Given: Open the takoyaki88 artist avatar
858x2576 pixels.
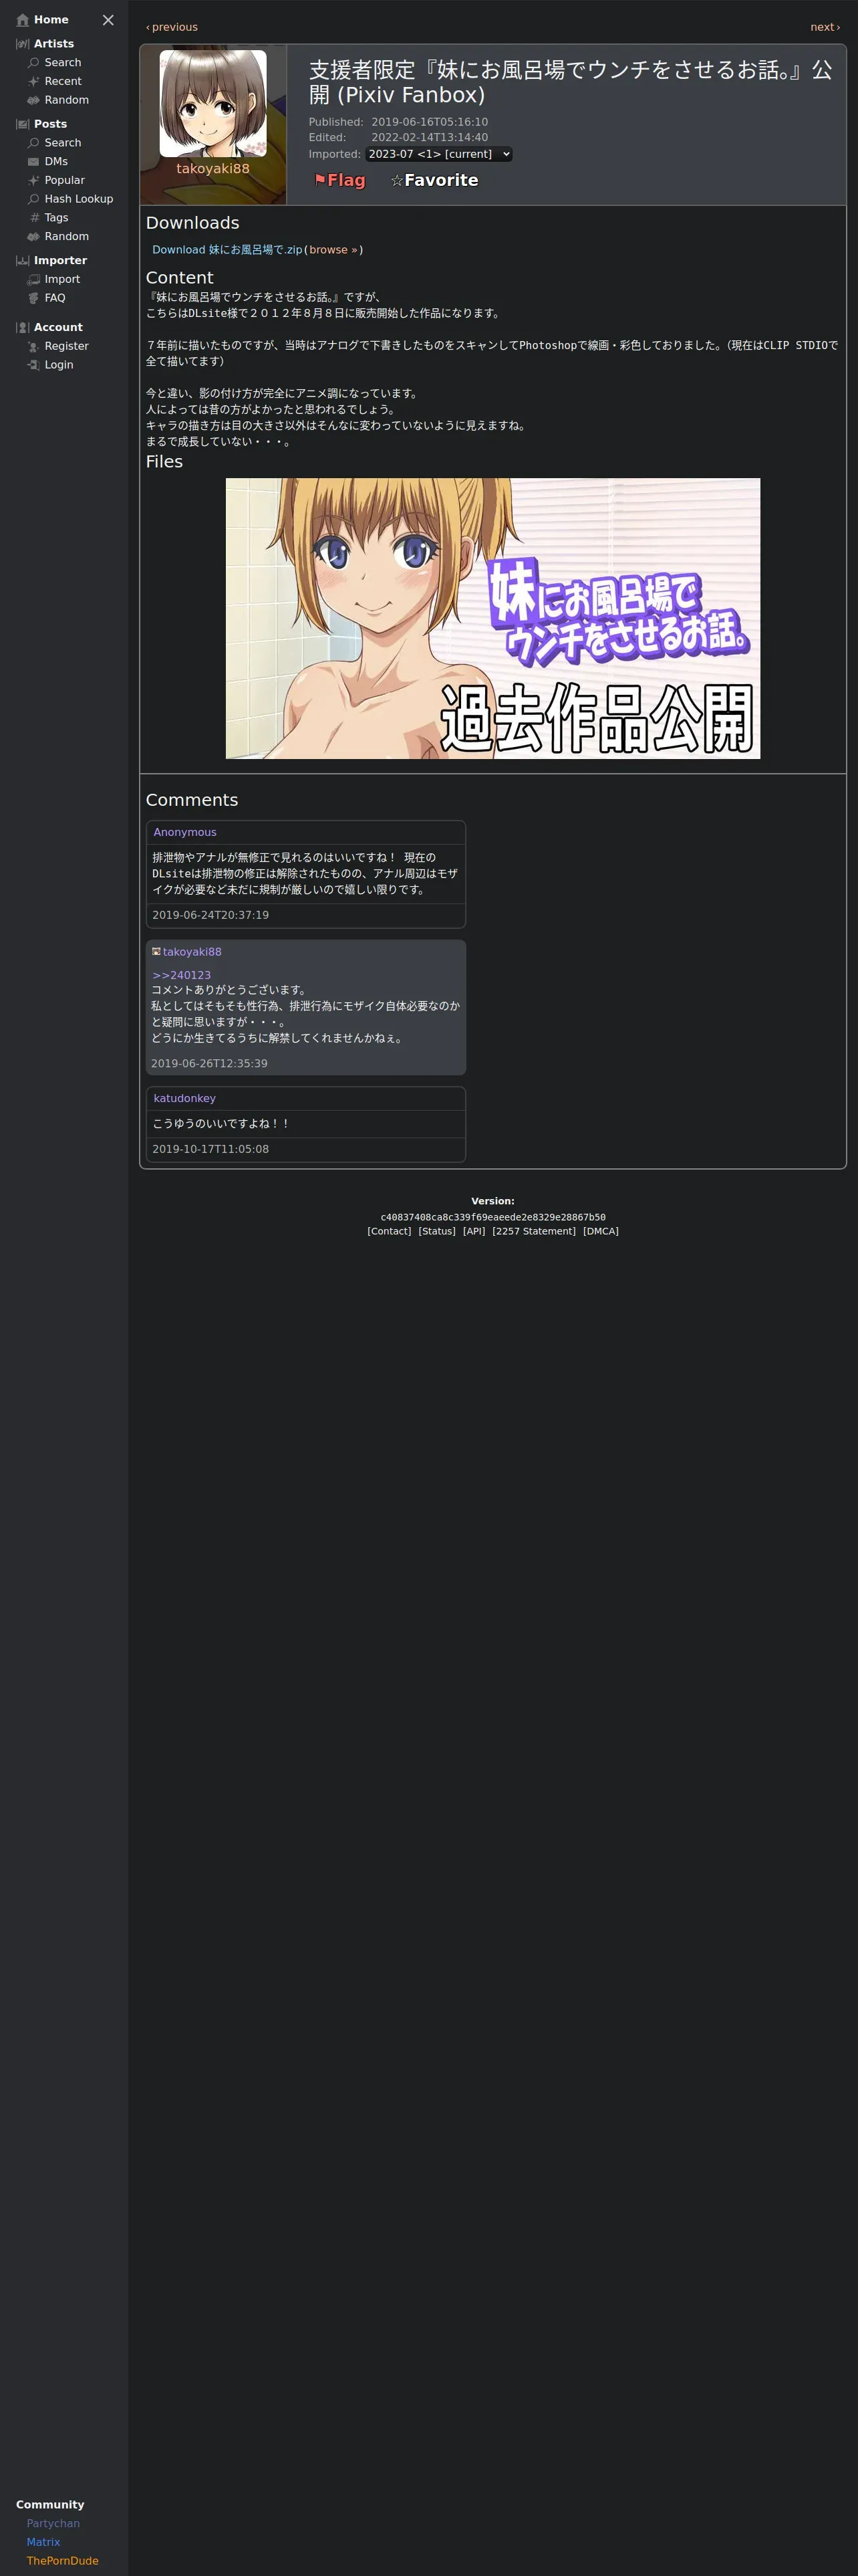Looking at the screenshot, I should (212, 103).
